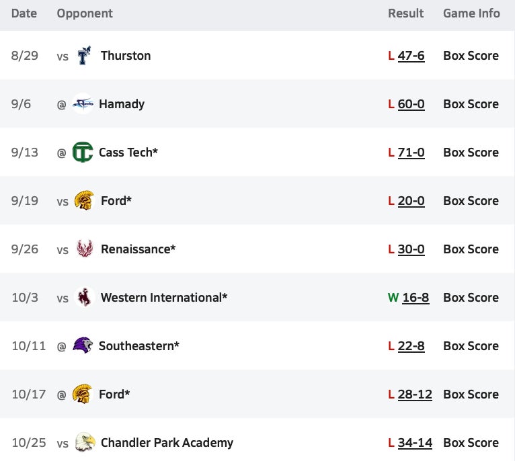Open the 47-6 score against Thurston
The image size is (515, 461).
[411, 56]
